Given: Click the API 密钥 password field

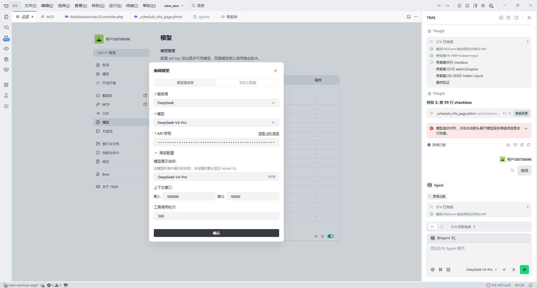Looking at the screenshot, I should [216, 142].
